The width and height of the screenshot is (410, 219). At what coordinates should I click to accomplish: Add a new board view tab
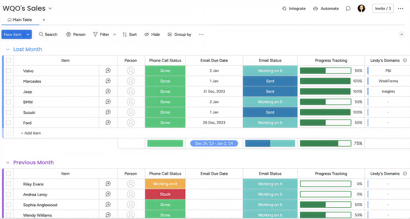pyautogui.click(x=44, y=20)
